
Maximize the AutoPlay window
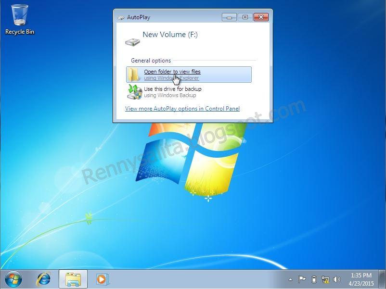245,17
